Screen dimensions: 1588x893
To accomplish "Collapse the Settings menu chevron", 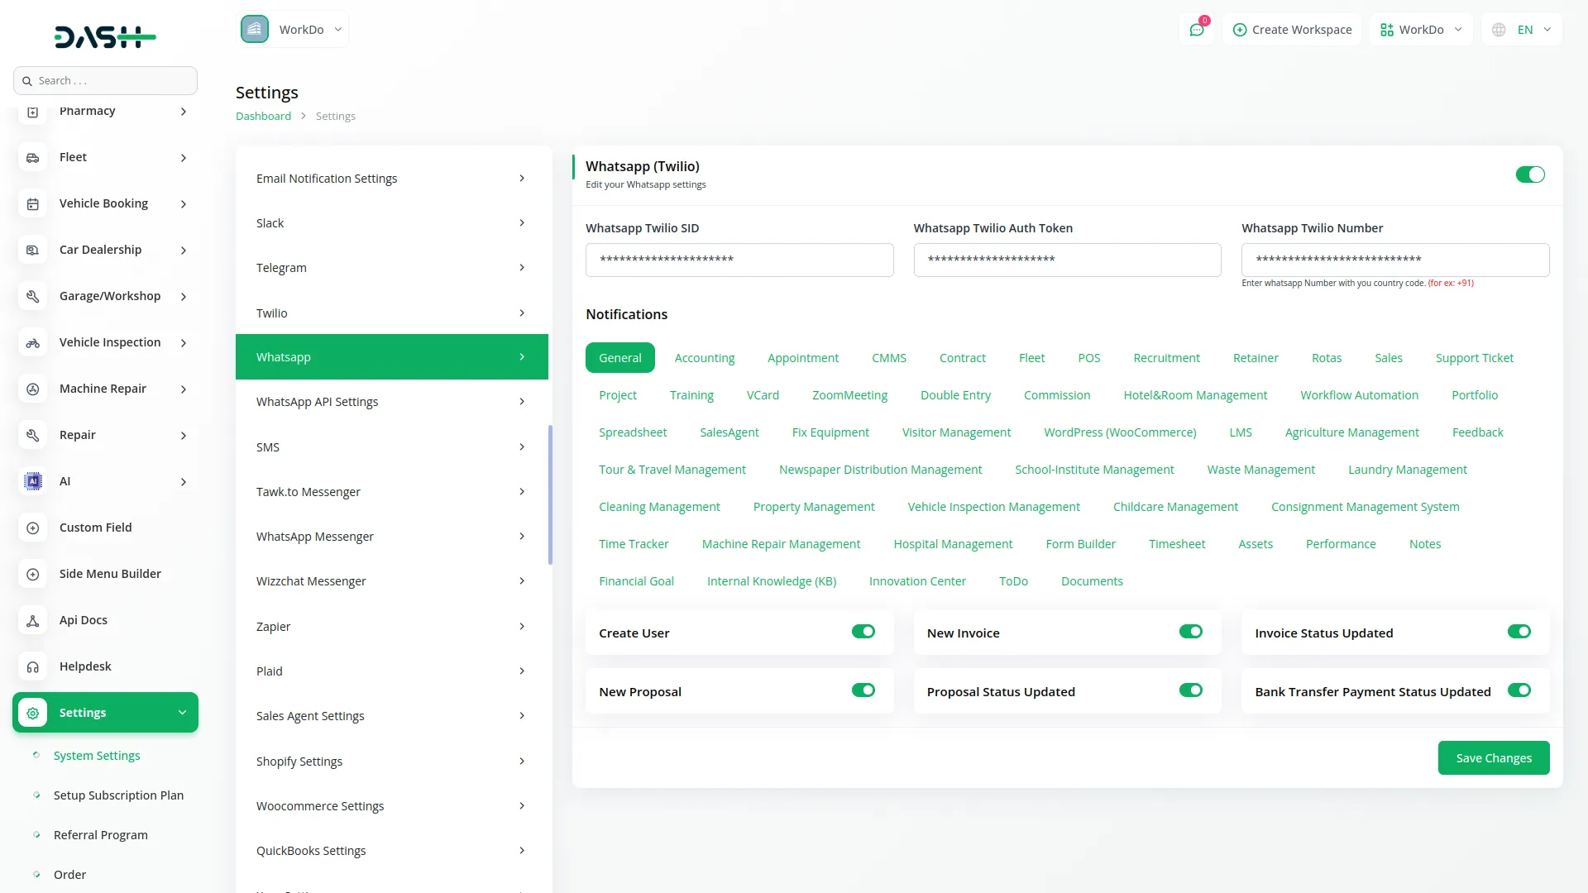I will point(183,712).
